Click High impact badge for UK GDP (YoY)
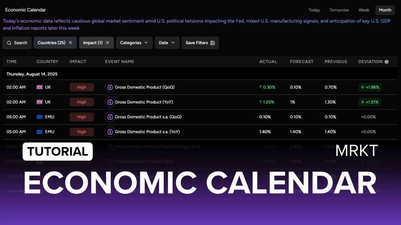This screenshot has height=225, width=401. pyautogui.click(x=81, y=102)
